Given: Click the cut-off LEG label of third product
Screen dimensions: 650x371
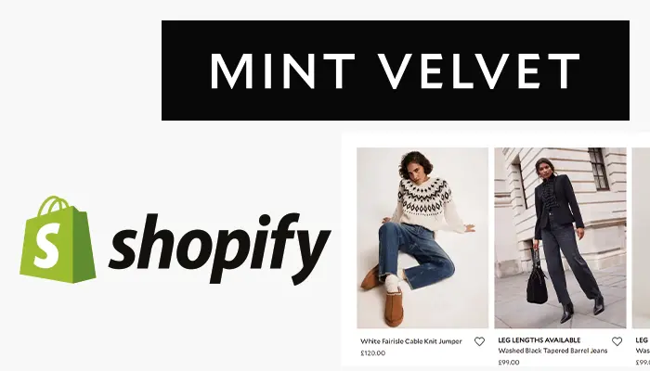Looking at the screenshot, I should tap(643, 340).
